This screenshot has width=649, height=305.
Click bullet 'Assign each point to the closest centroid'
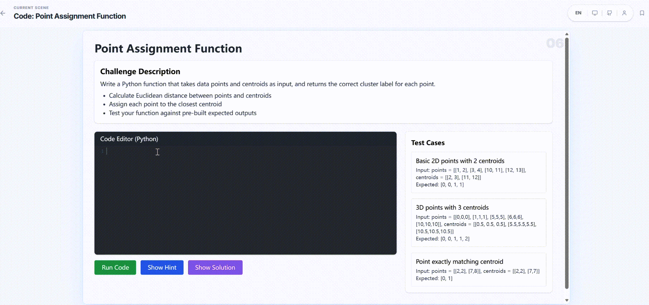[x=165, y=104]
